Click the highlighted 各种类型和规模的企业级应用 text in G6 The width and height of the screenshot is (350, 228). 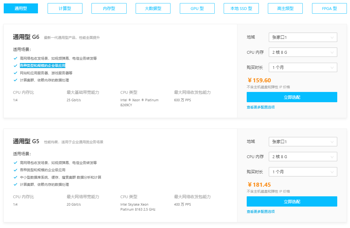pyautogui.click(x=43, y=66)
